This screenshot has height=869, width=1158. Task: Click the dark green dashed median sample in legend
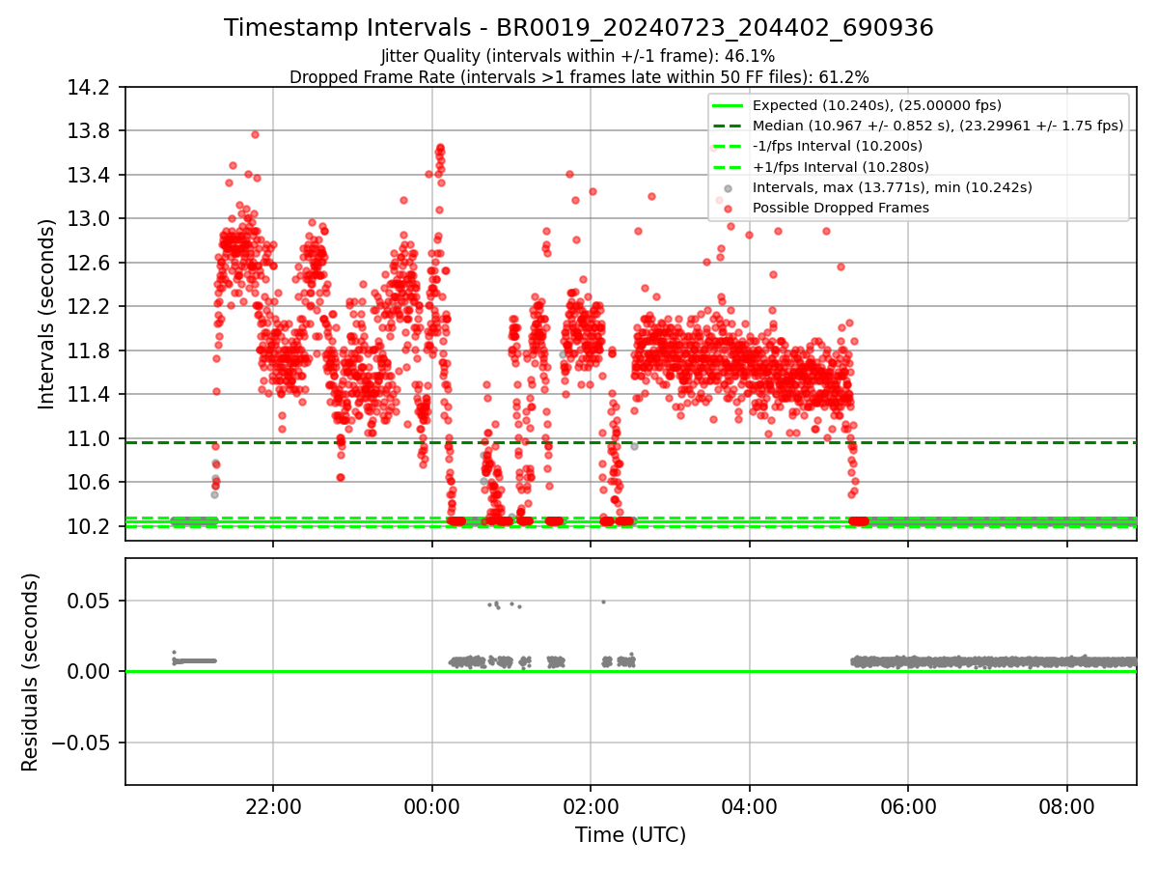tap(728, 126)
